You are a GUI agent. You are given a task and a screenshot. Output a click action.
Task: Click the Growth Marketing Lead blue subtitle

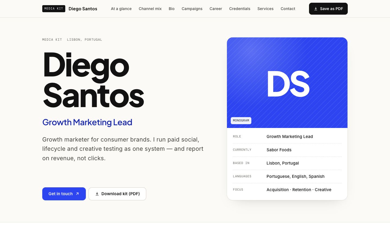click(87, 122)
